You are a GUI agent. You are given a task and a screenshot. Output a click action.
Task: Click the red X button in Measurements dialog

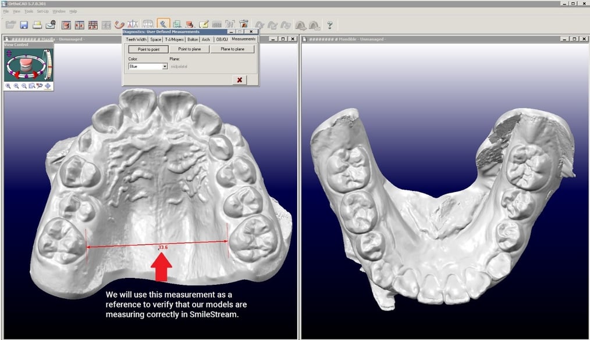click(240, 79)
